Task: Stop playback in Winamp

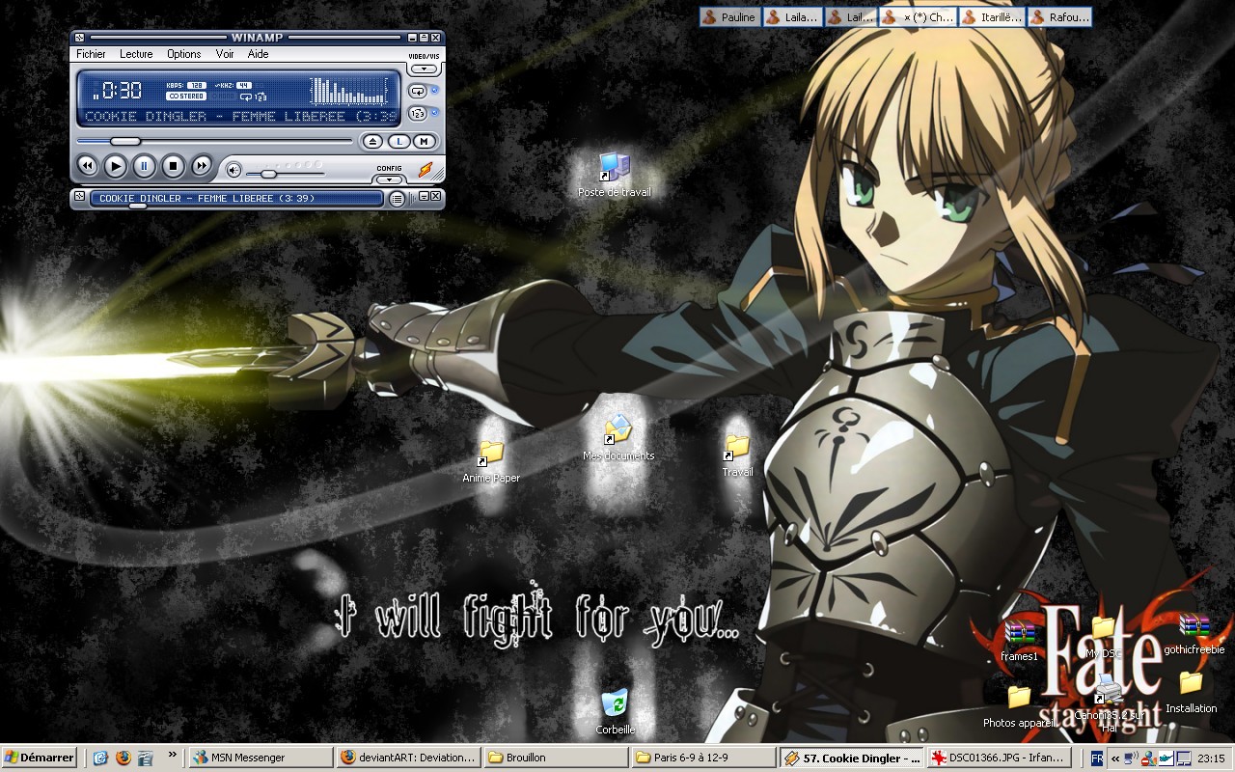Action: tap(173, 166)
